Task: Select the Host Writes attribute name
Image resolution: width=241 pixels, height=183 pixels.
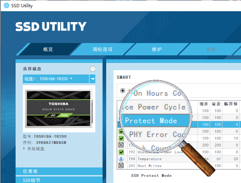Action: click(x=150, y=166)
